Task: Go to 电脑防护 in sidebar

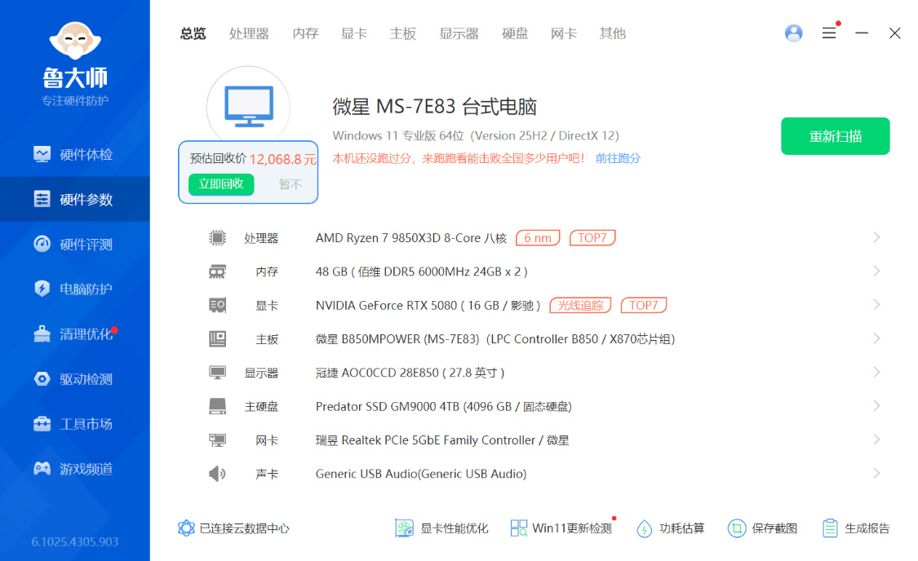Action: click(74, 289)
